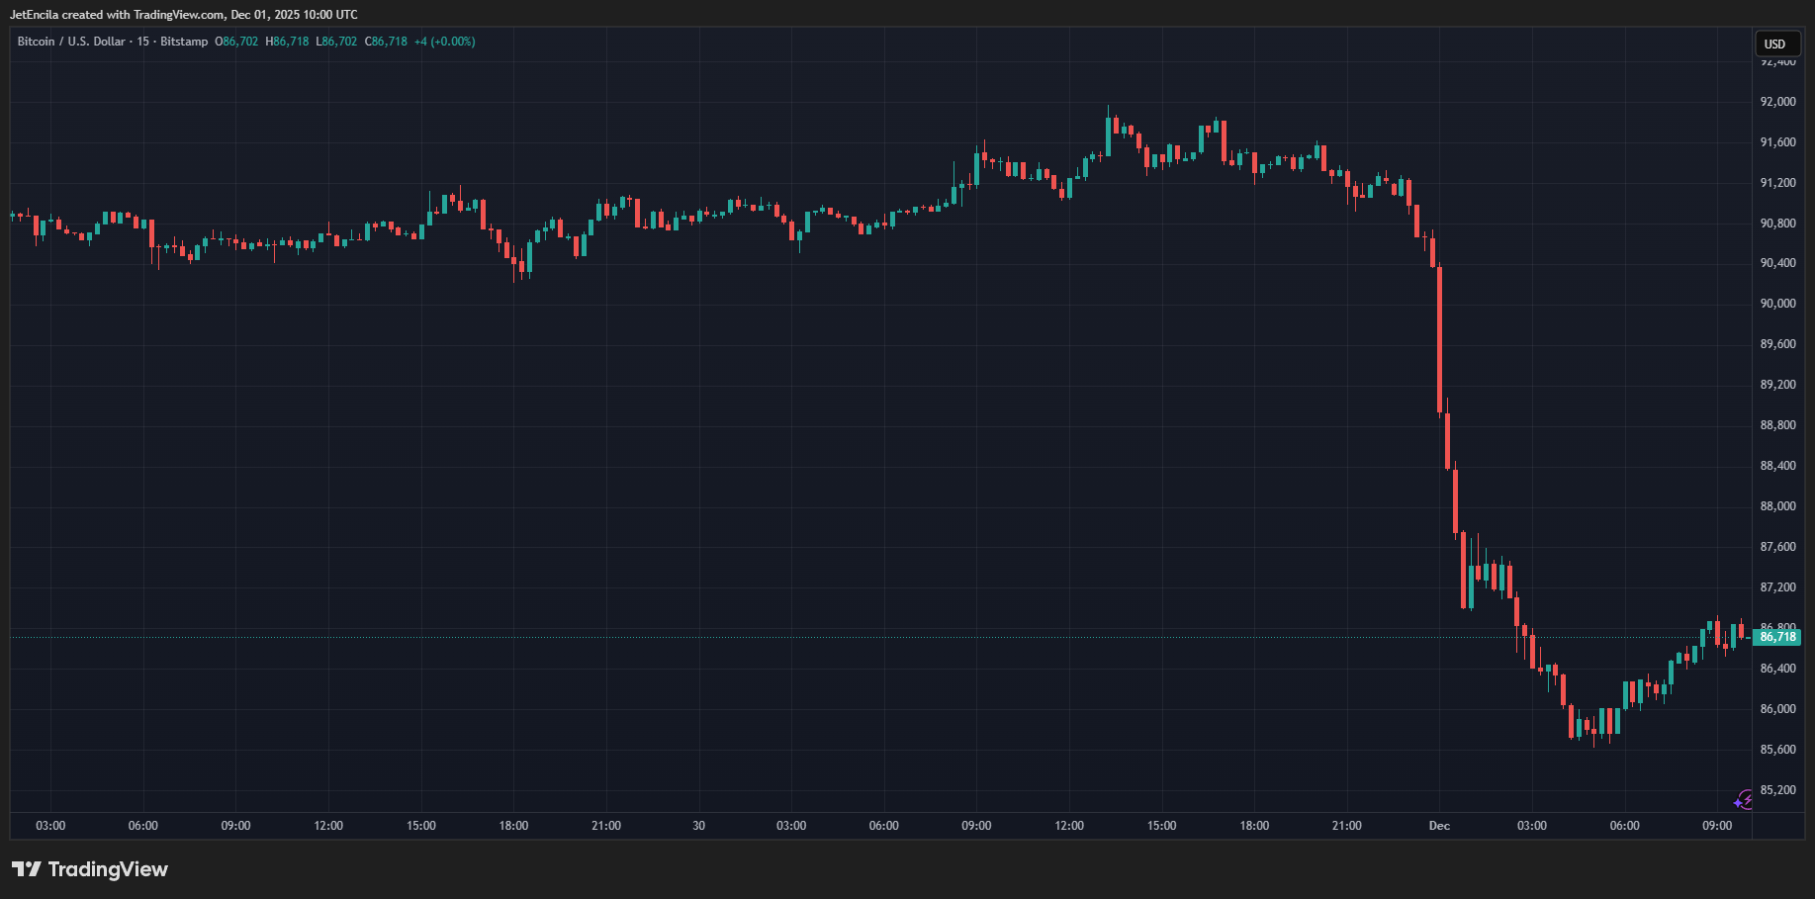The image size is (1815, 899).
Task: Click the 15 interval in the legend
Action: tap(143, 42)
